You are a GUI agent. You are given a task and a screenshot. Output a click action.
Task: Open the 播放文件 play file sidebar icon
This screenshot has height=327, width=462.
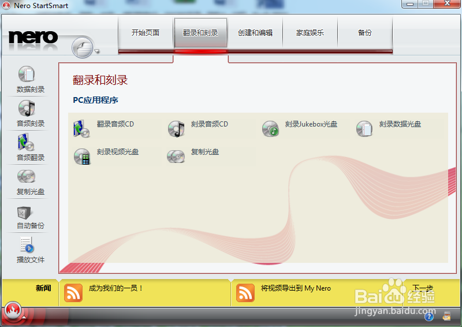click(27, 245)
